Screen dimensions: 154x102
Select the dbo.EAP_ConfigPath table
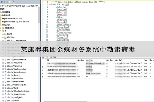tap(15, 97)
